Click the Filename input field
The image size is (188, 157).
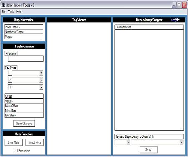(x=26, y=59)
